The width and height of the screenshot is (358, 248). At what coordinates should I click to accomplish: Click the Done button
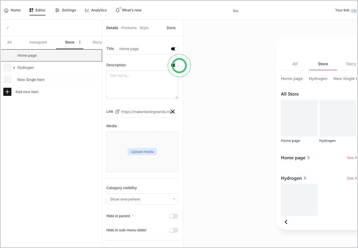pos(171,28)
